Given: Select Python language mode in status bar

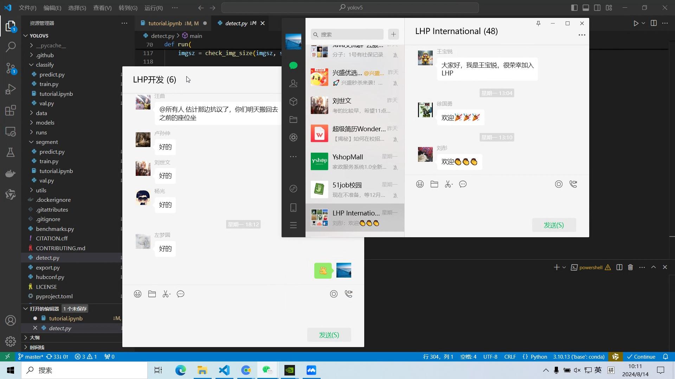Looking at the screenshot, I should tap(539, 357).
